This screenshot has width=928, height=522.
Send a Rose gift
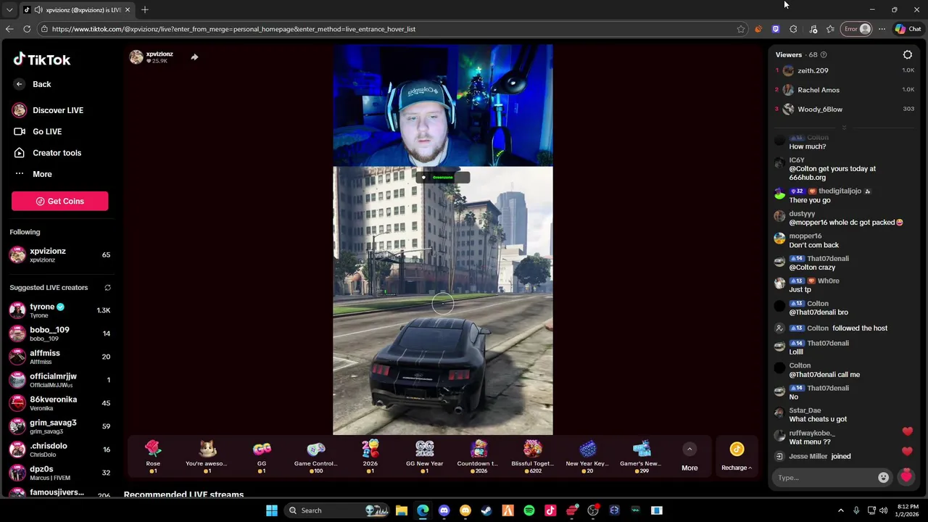click(x=153, y=457)
